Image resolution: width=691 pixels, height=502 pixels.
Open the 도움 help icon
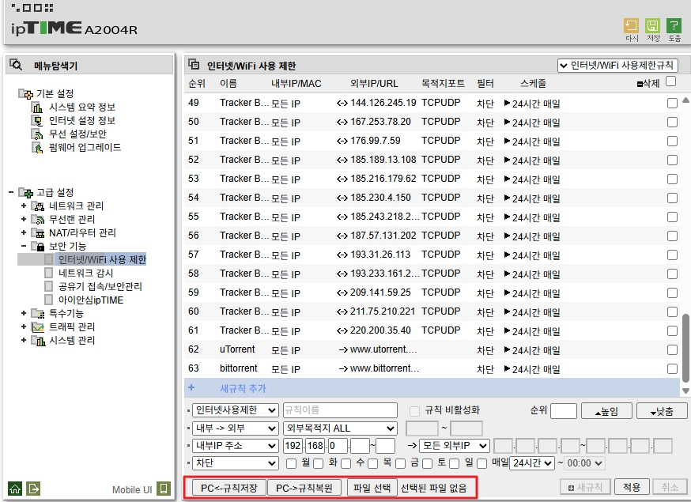click(x=674, y=25)
